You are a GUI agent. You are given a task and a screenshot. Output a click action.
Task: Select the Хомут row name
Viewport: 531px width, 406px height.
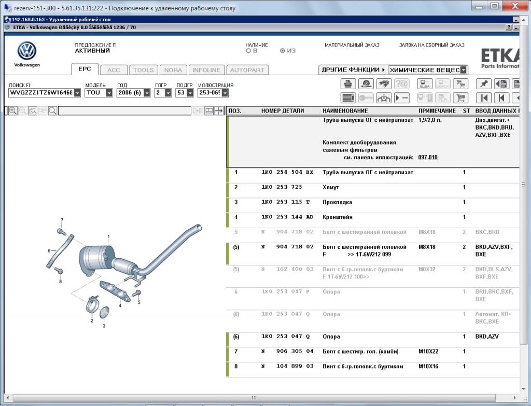330,187
